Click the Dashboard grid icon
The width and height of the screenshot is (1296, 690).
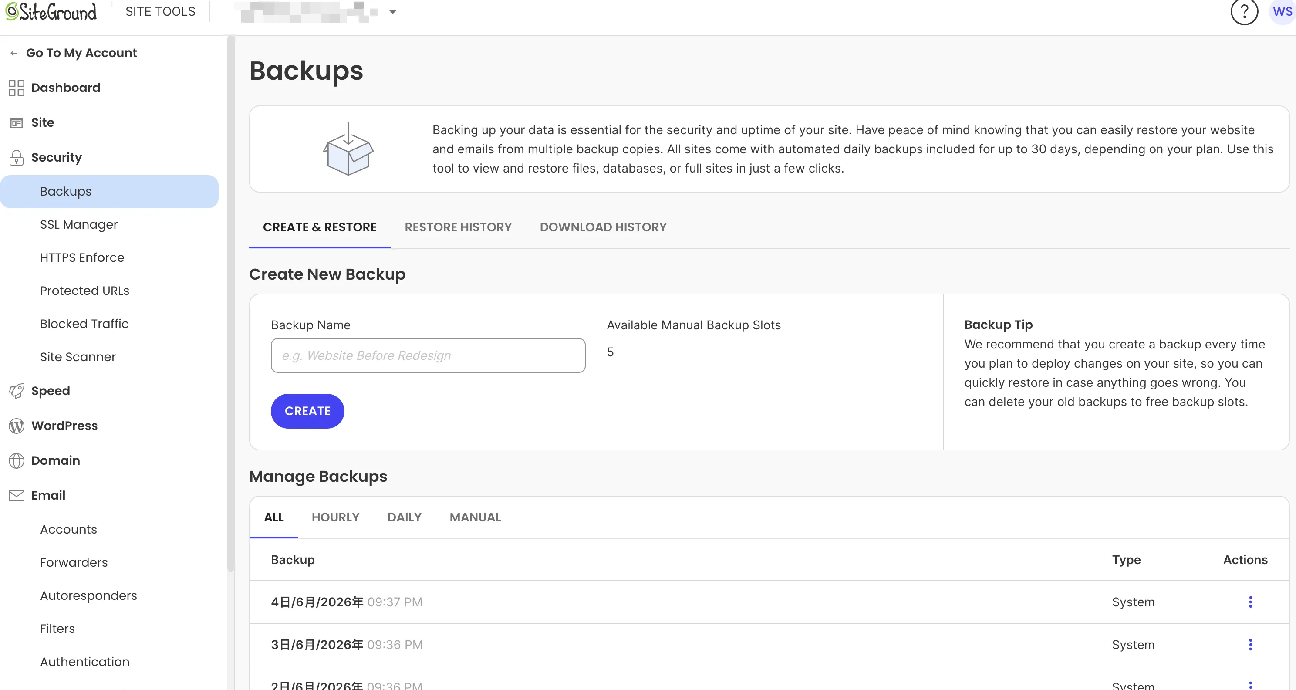click(17, 88)
